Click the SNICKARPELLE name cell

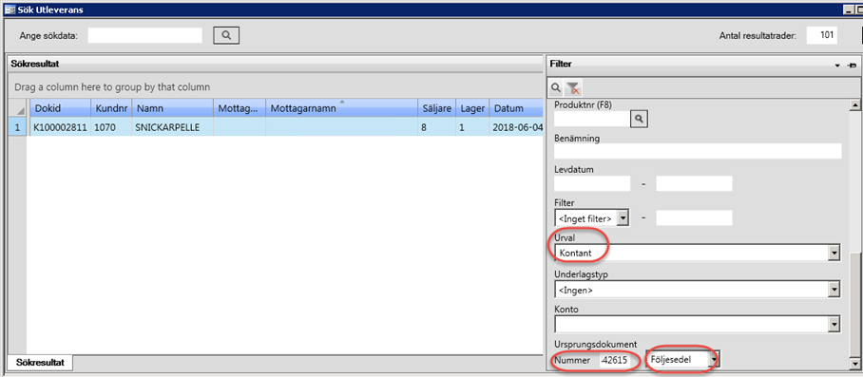pos(173,127)
